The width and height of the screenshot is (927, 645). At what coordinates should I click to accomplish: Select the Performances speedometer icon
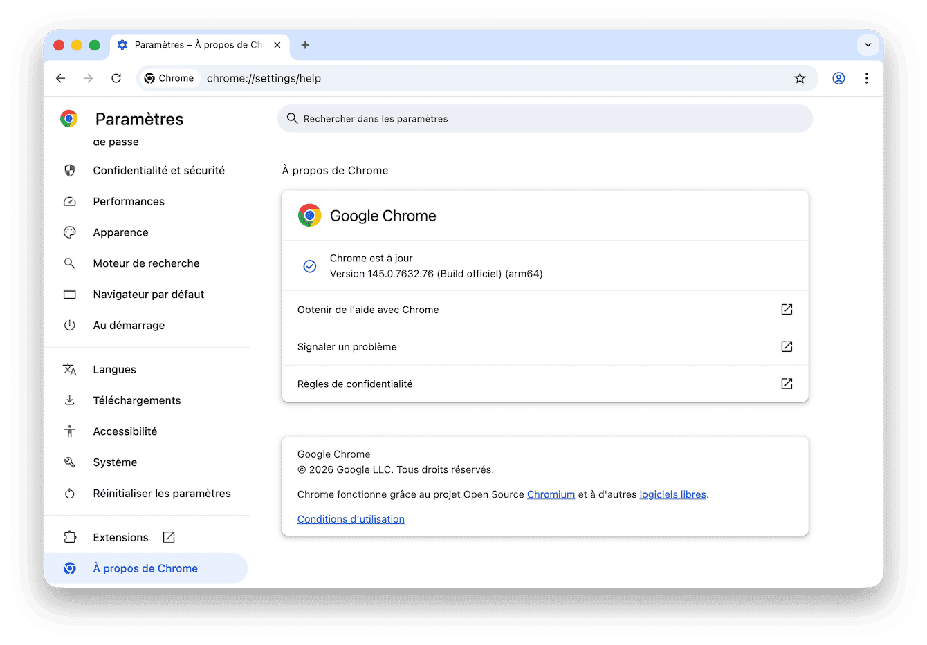(x=70, y=201)
